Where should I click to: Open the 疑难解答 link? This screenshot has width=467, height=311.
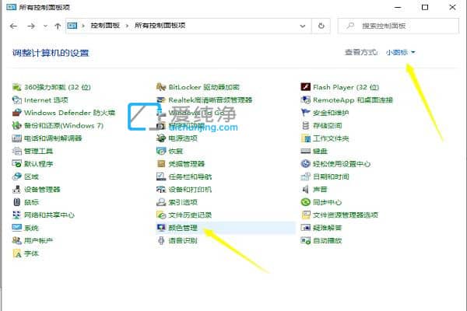pyautogui.click(x=328, y=228)
